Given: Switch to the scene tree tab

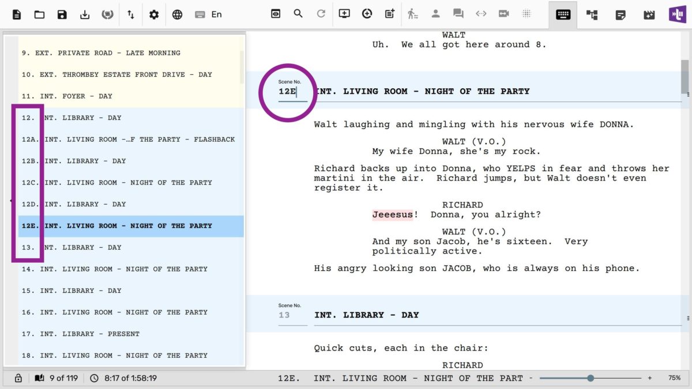Looking at the screenshot, I should 591,14.
